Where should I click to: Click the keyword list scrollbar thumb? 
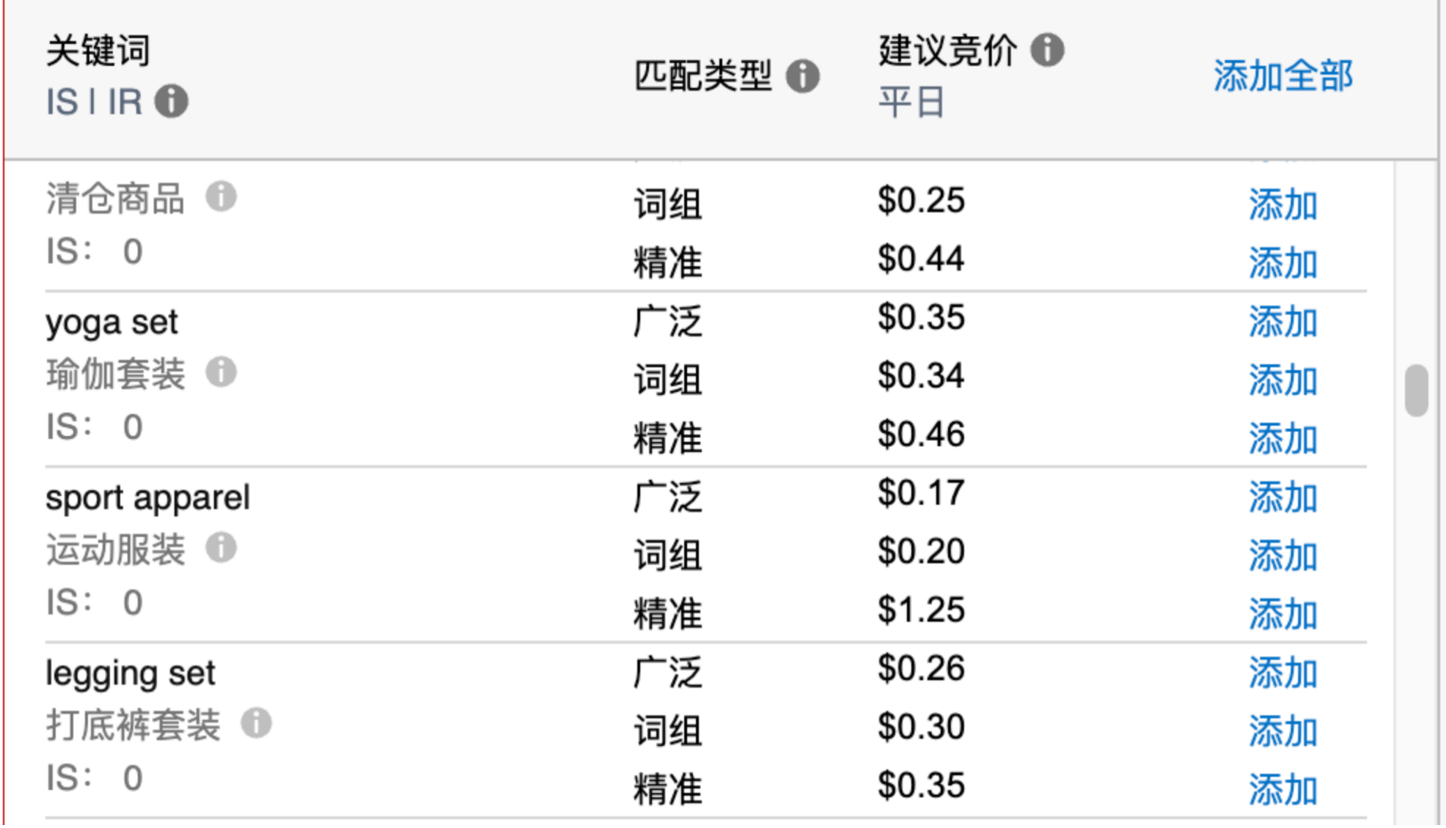click(1417, 390)
